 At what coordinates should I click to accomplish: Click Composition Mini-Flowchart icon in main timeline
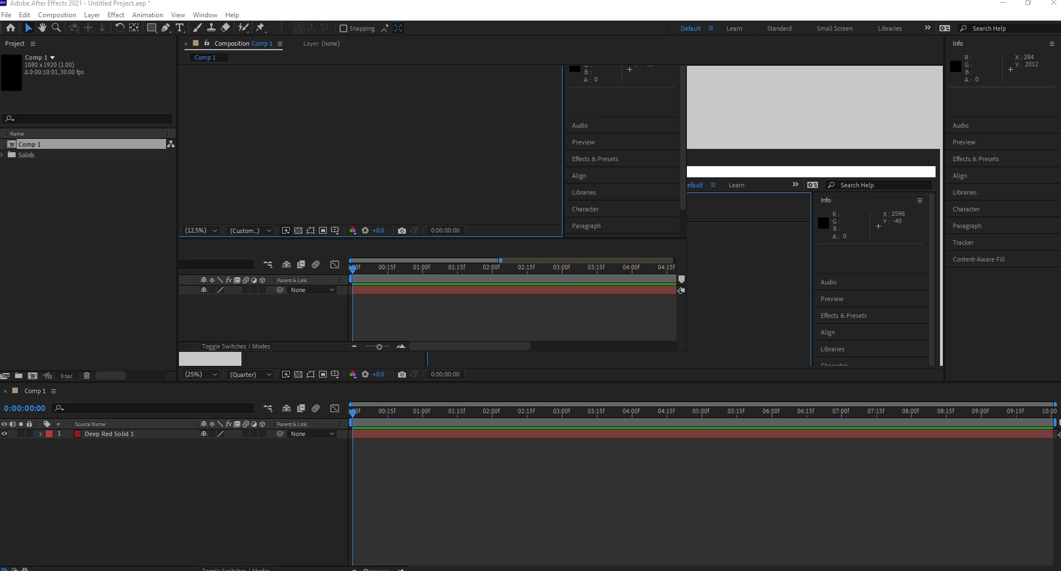click(x=268, y=408)
